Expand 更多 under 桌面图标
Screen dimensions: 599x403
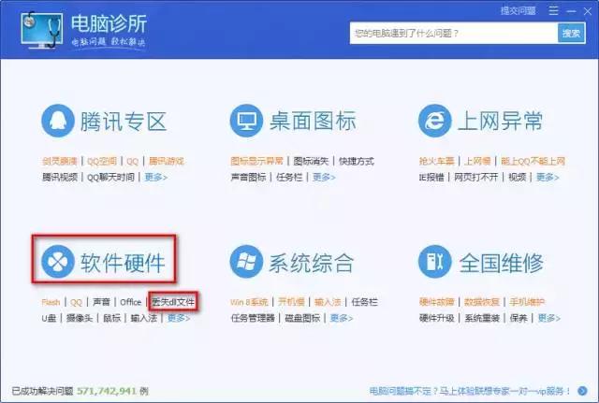[324, 177]
